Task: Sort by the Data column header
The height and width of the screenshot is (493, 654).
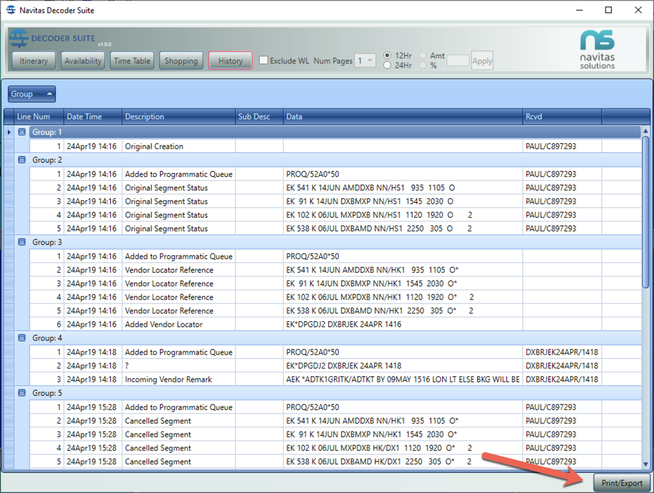Action: click(x=403, y=117)
